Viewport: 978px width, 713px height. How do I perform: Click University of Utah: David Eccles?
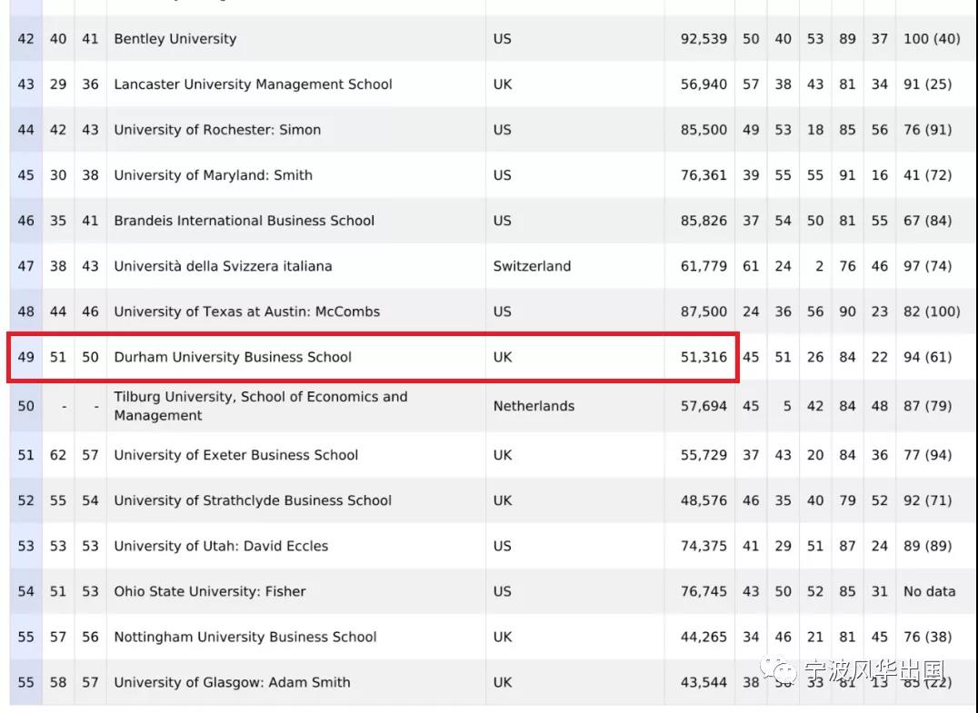pos(221,546)
